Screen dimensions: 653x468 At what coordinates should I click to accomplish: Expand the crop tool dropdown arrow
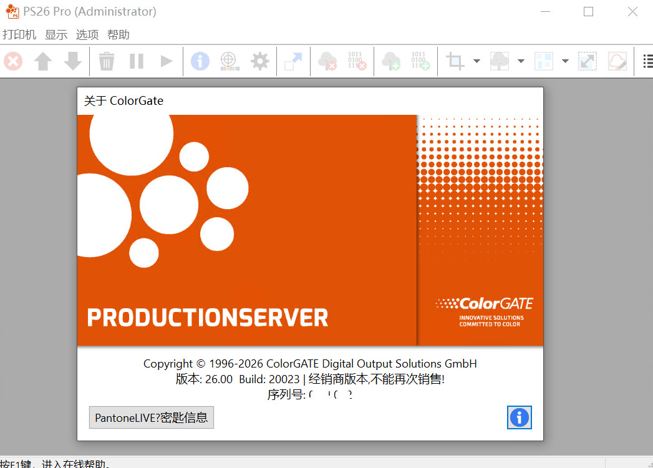(477, 61)
